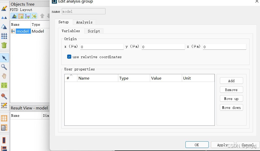
Task: Select the green Ruler tool
Action: 4,85
